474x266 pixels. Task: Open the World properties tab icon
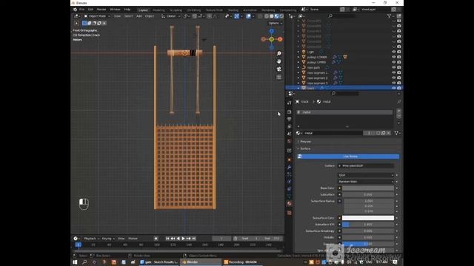[290, 141]
